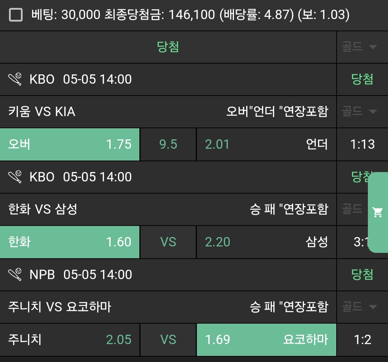Open the shopping cart side tab
Screen dimensions: 388x362
(378, 212)
